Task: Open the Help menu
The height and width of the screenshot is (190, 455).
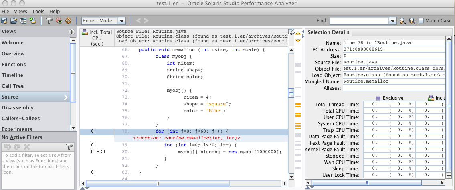Action: coord(54,12)
